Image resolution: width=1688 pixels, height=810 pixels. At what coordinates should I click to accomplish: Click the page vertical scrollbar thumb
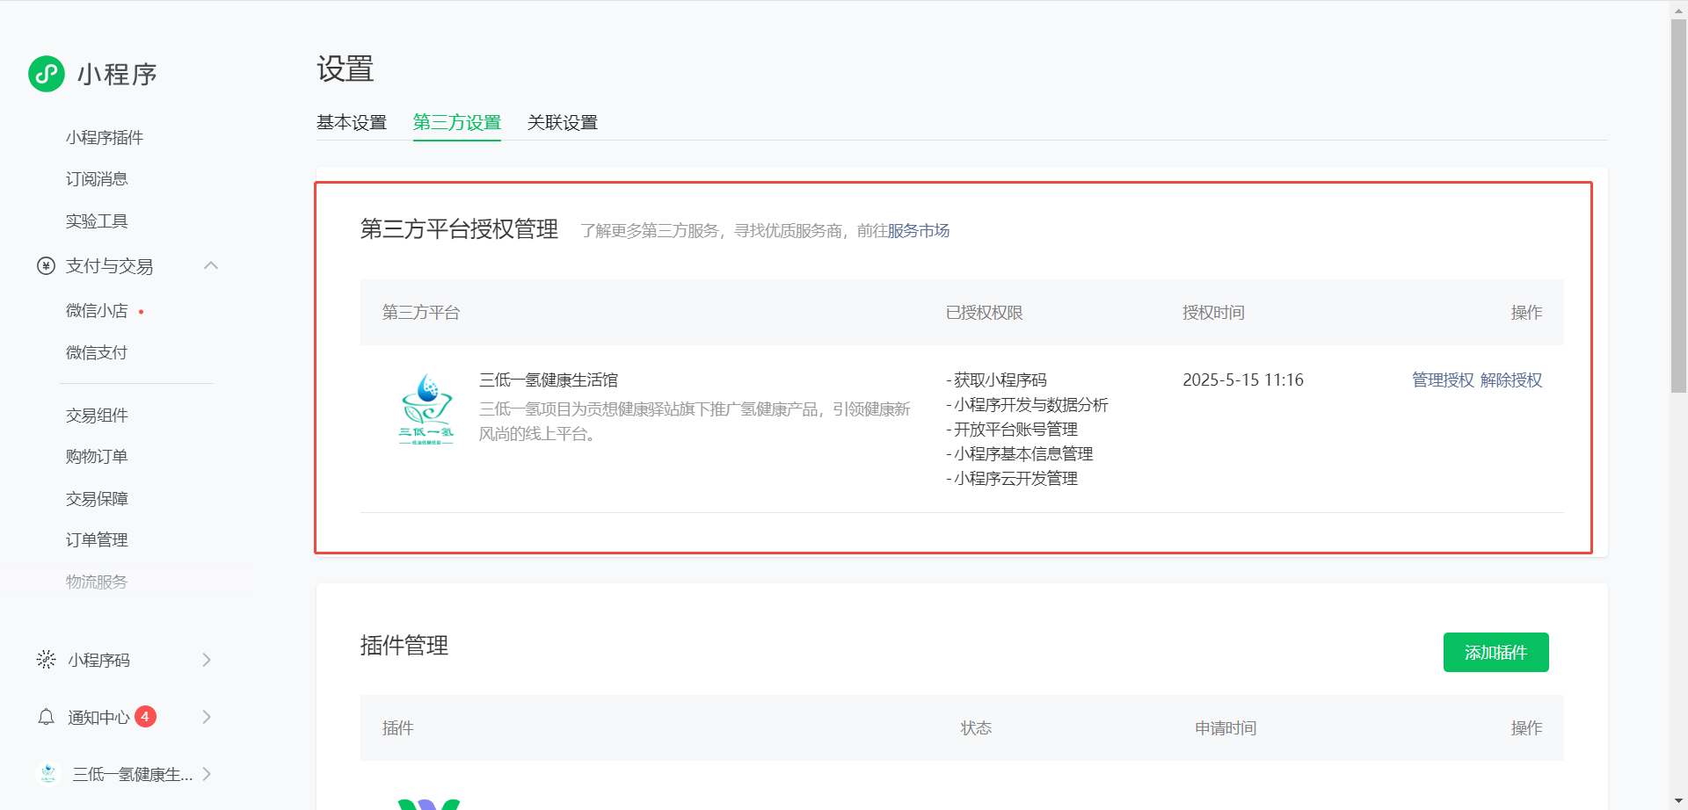tap(1678, 206)
